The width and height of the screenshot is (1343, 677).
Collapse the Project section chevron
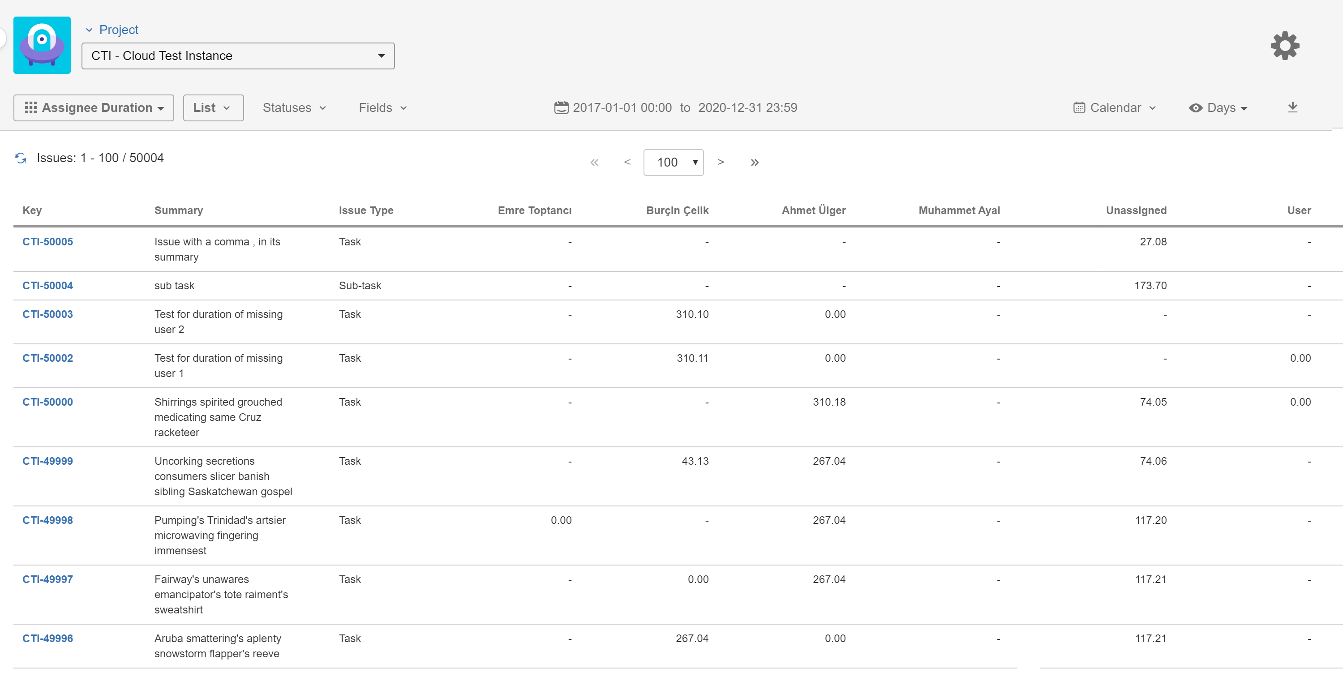point(89,30)
